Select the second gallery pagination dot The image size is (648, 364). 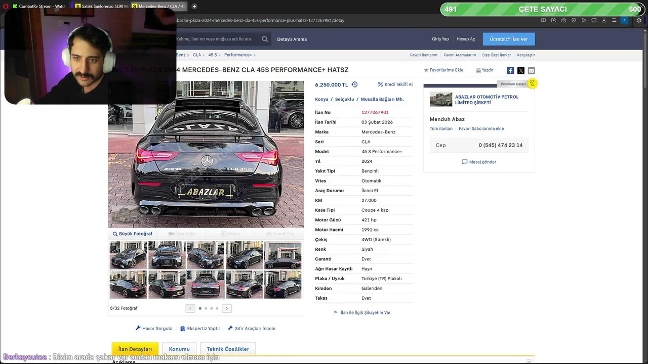point(206,308)
